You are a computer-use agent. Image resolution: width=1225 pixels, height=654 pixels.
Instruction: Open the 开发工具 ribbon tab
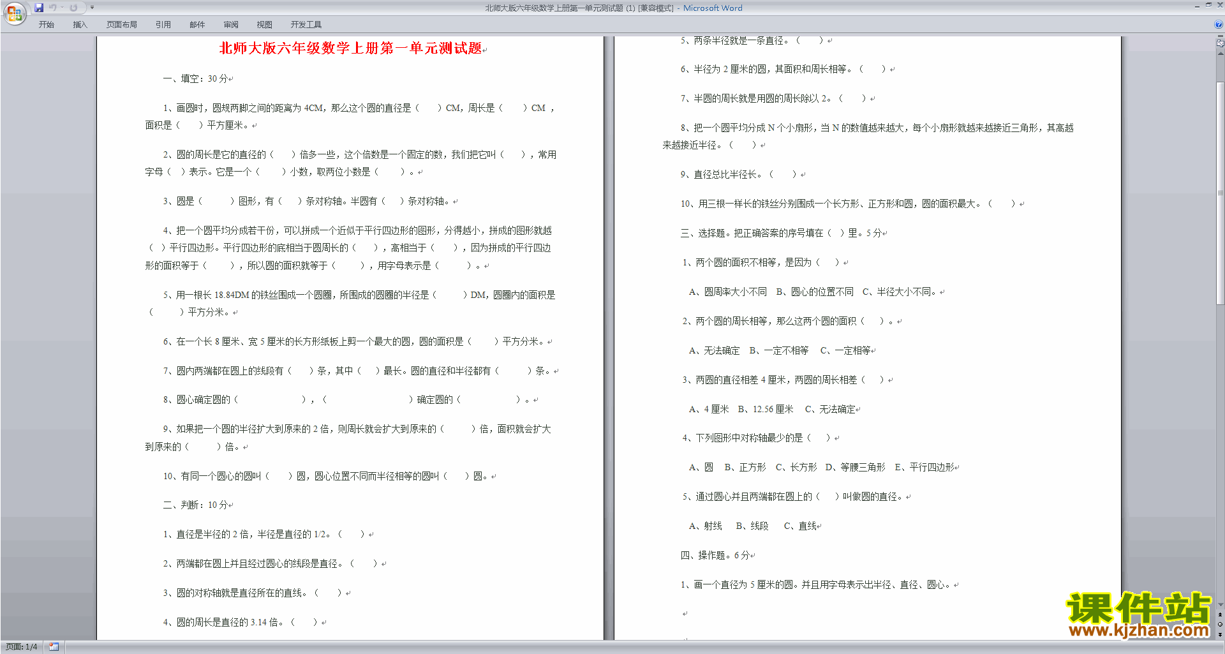(x=306, y=25)
